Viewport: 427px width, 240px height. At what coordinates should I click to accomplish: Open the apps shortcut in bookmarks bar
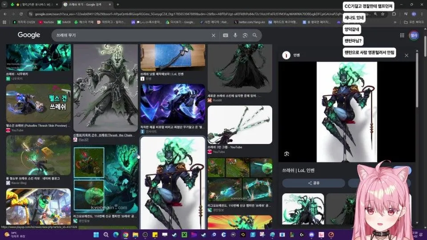[x=4, y=22]
